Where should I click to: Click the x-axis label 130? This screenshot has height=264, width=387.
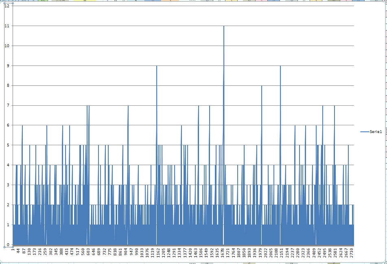coord(29,251)
